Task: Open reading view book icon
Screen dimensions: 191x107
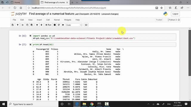Action: click(x=157, y=8)
